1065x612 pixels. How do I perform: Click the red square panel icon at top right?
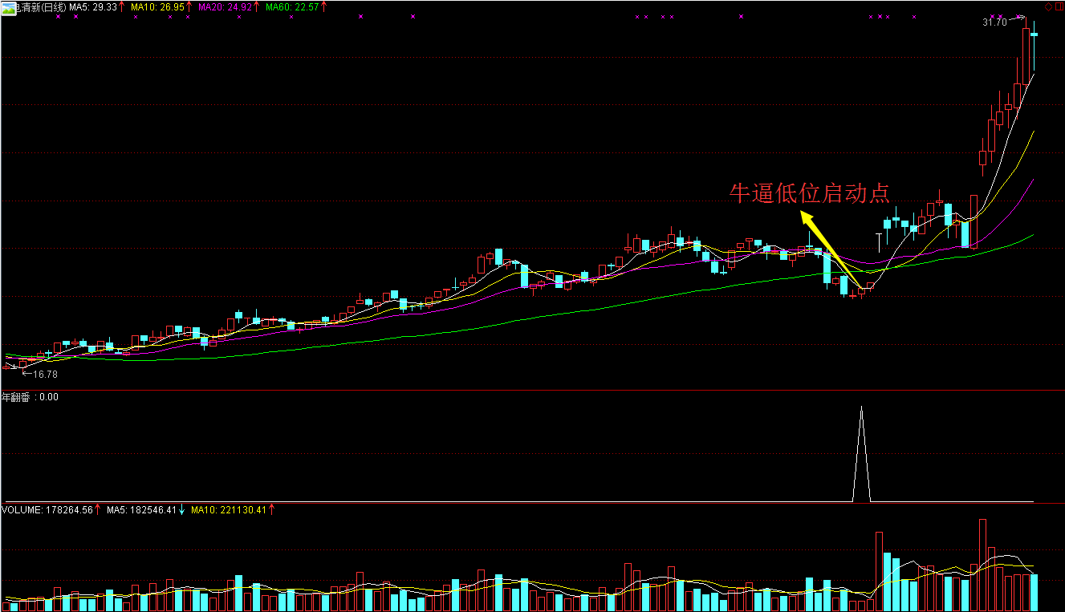click(1059, 6)
